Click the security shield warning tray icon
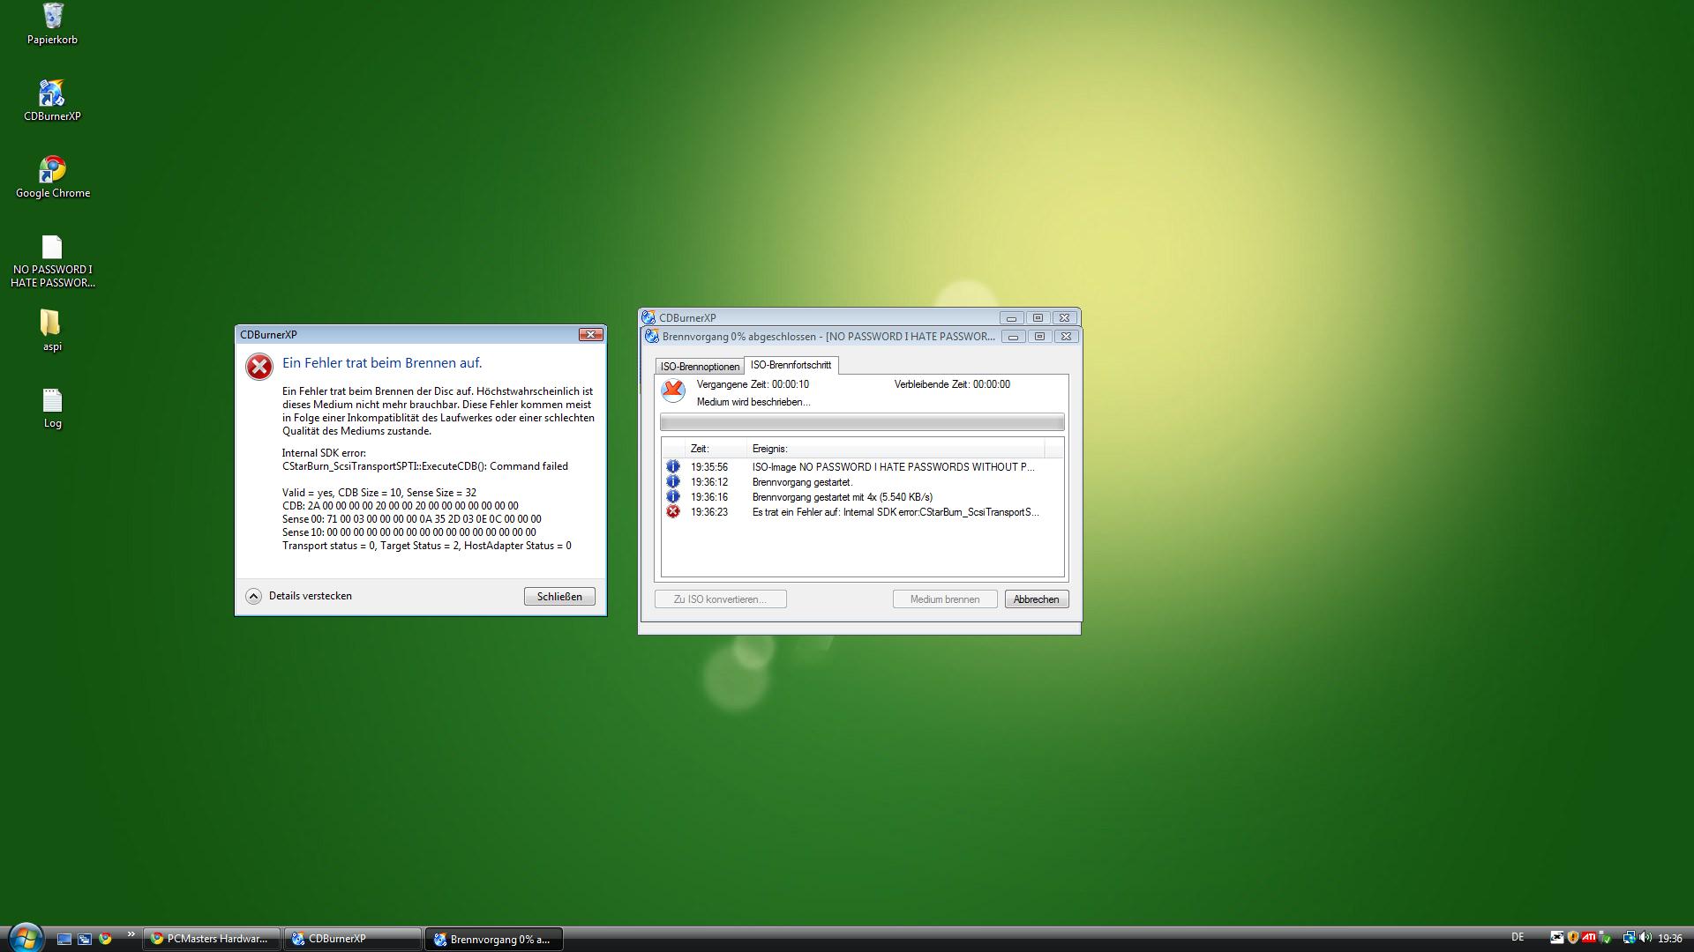 point(1573,938)
